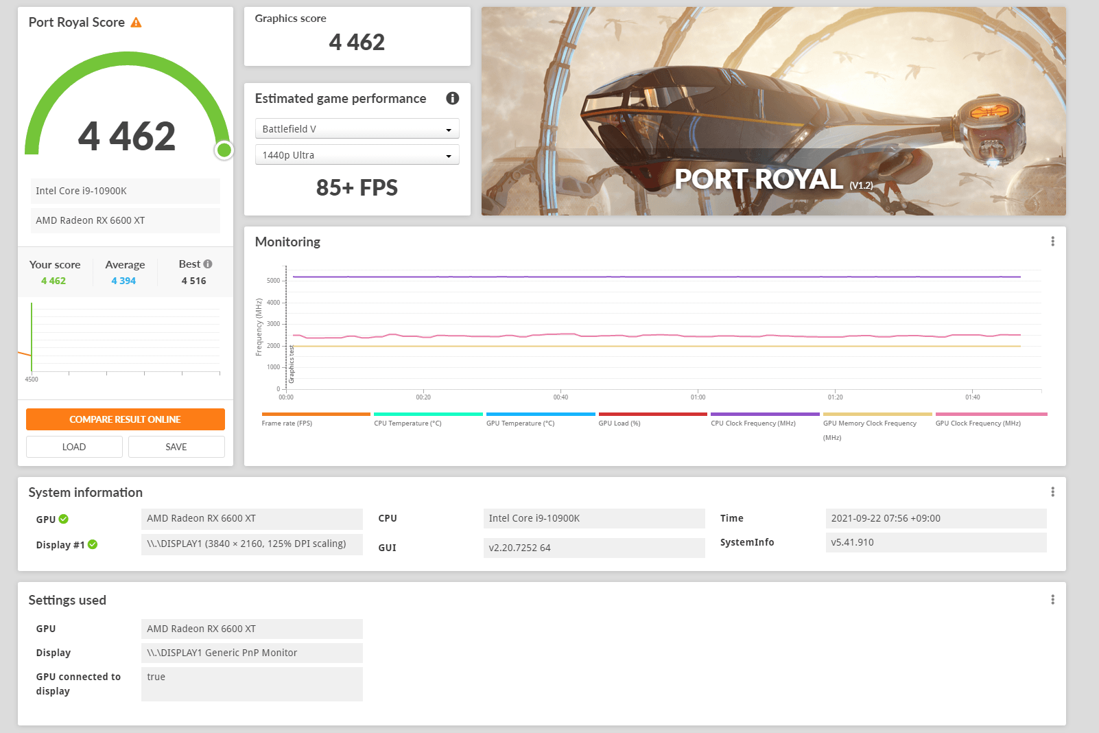Click the Best score value 4 516

(x=193, y=281)
